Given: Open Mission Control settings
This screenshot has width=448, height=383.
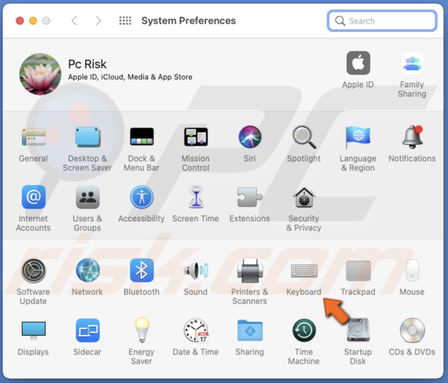Looking at the screenshot, I should pyautogui.click(x=196, y=138).
